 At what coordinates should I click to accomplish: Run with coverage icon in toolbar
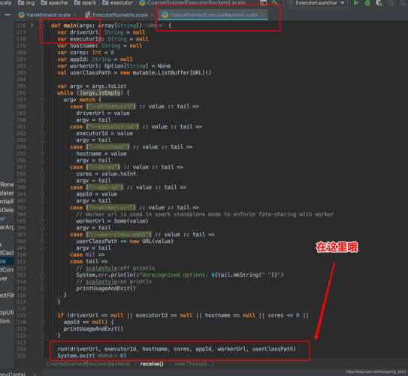pos(379,3)
